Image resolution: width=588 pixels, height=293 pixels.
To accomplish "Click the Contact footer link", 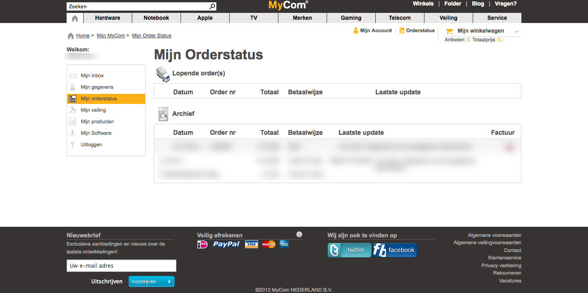I will point(513,251).
